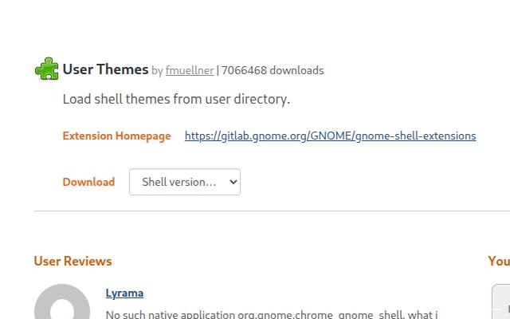Click the pipe separator after fmuellner
Screen dimensions: 510x319
tap(218, 70)
